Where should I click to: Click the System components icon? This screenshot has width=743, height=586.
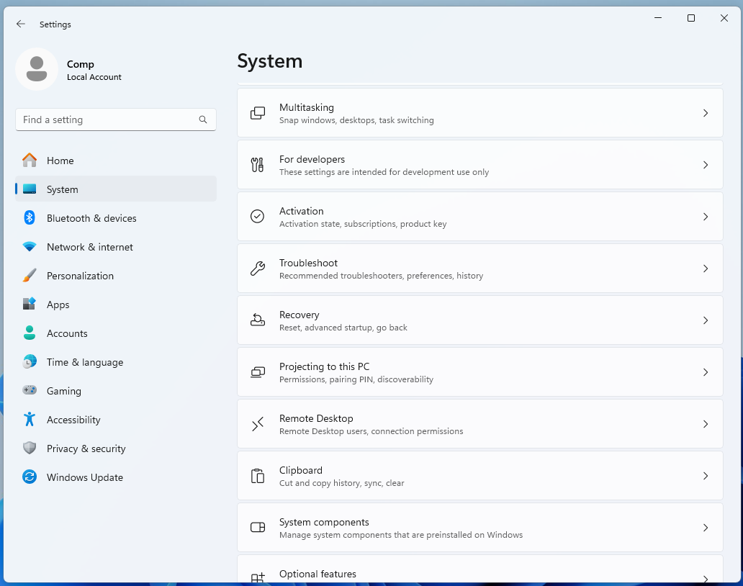click(257, 527)
